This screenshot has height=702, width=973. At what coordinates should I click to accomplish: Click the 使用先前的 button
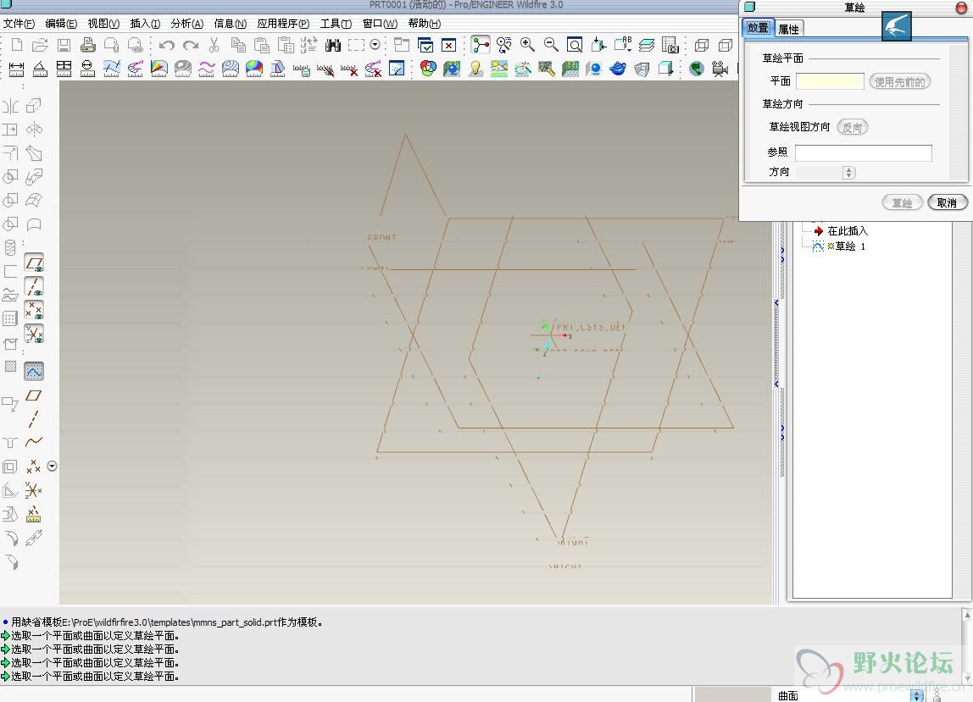click(899, 82)
